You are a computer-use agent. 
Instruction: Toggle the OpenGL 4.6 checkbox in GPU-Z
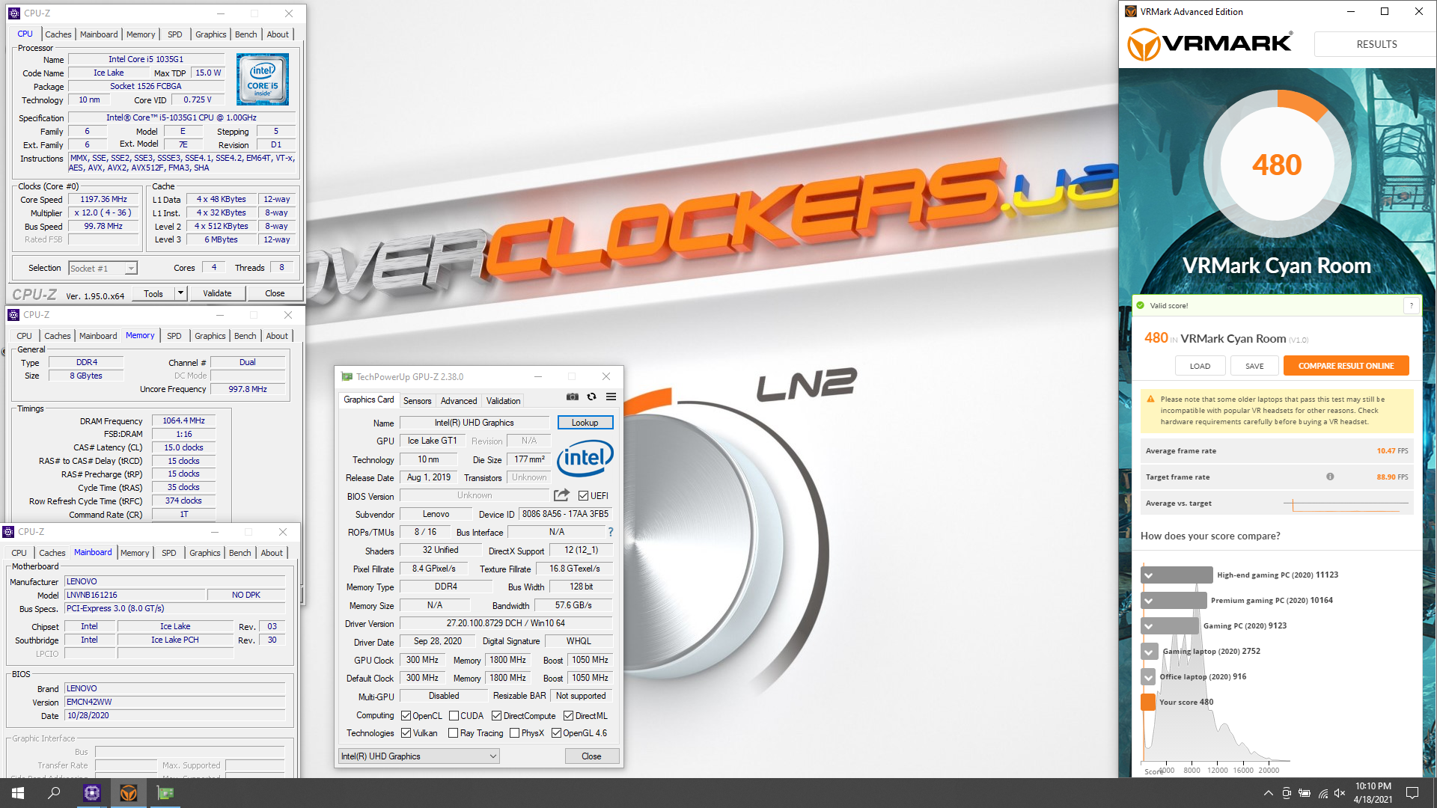[x=556, y=733]
